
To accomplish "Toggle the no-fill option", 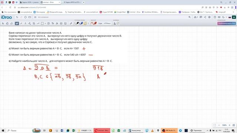I will (118, 23).
